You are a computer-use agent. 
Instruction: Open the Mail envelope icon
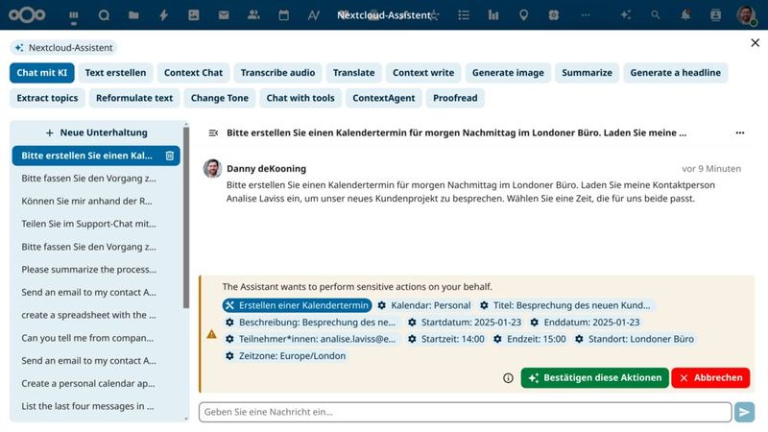pyautogui.click(x=224, y=15)
